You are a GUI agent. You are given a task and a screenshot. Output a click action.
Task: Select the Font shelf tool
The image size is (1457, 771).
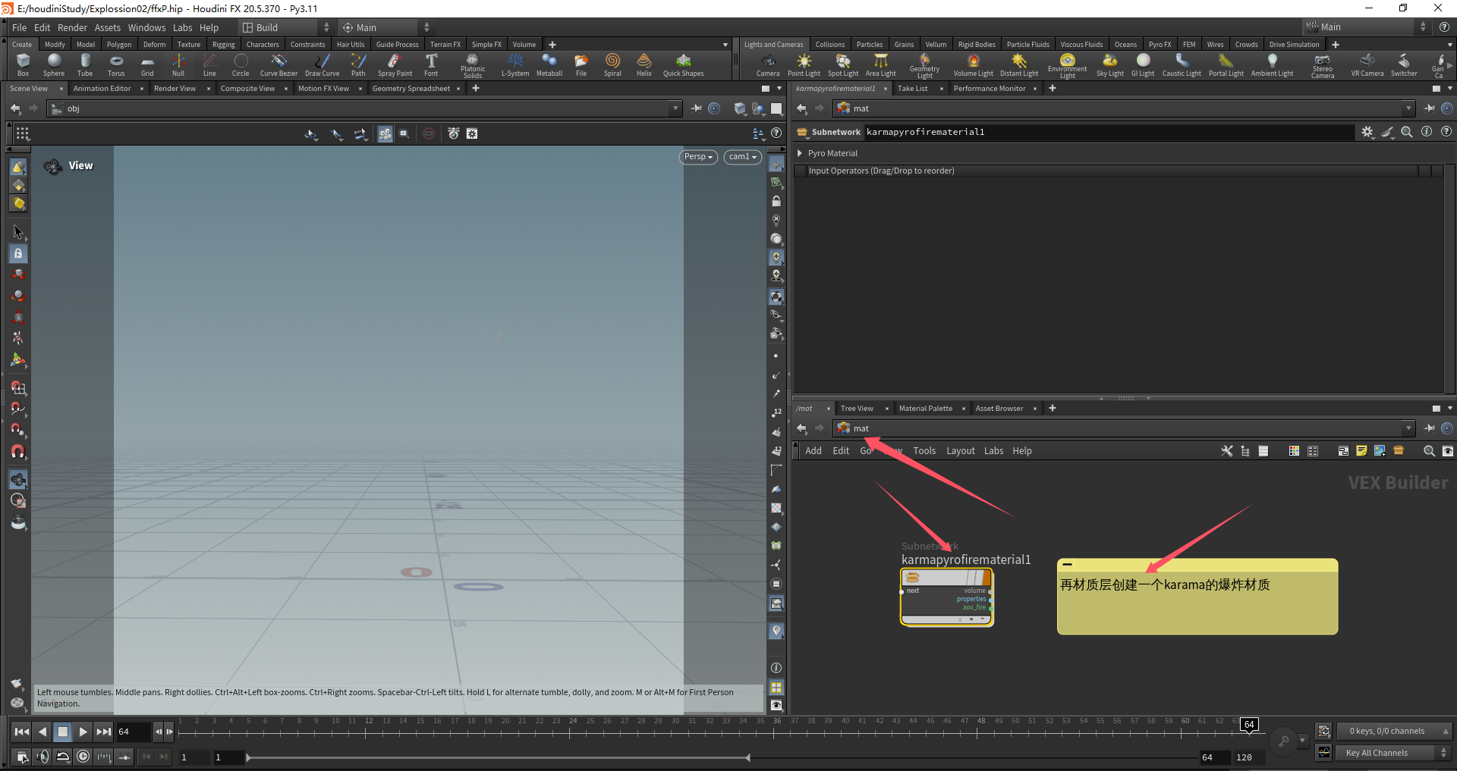coord(431,65)
